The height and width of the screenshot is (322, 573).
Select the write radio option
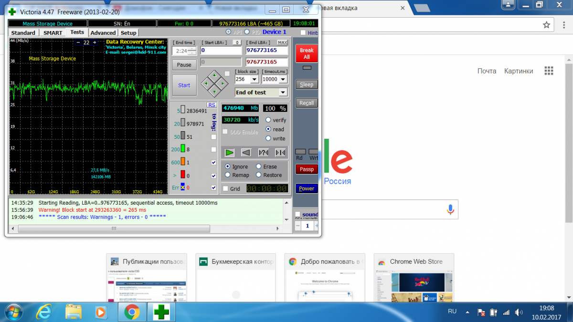(x=268, y=138)
